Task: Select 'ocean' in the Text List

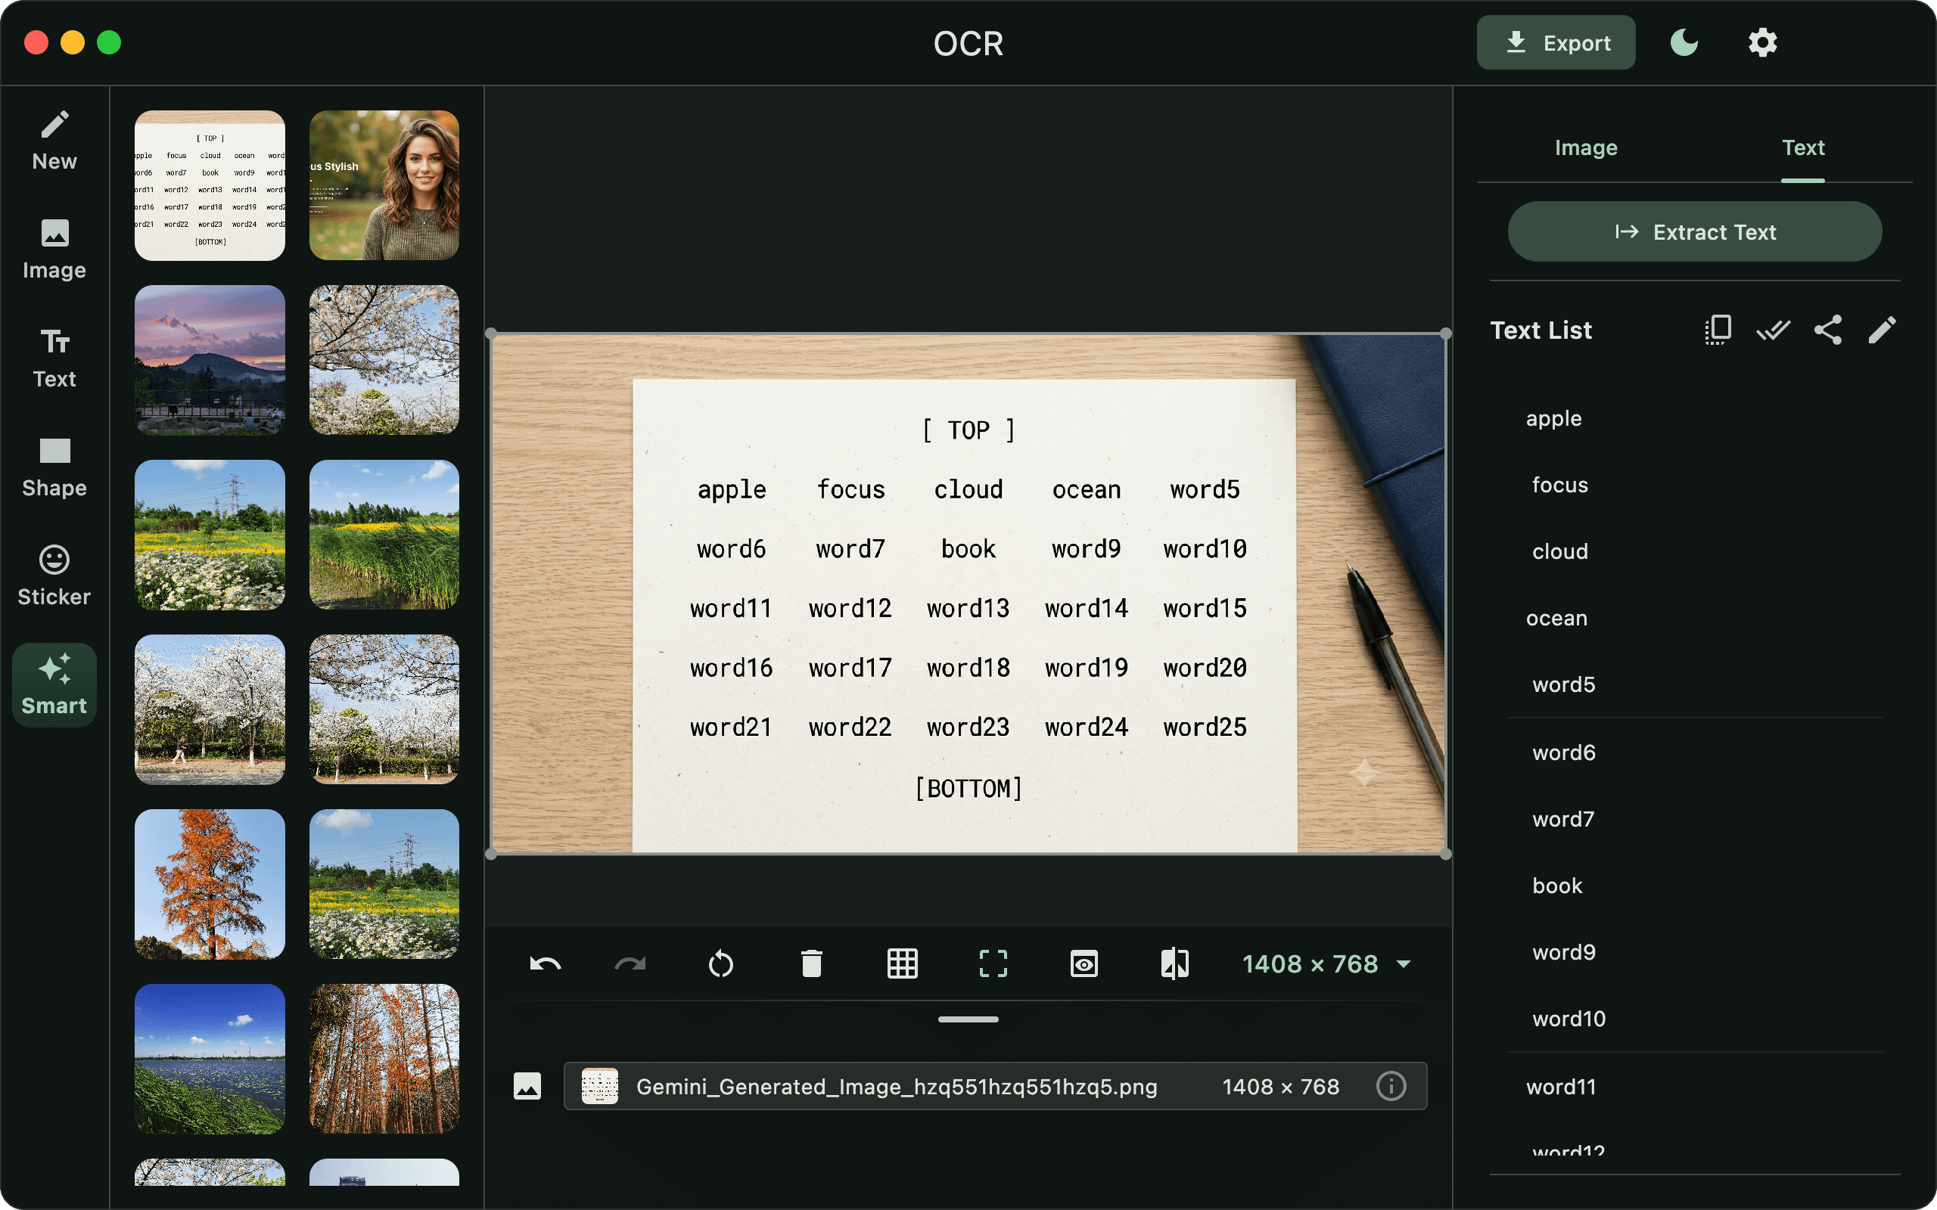Action: (1556, 618)
